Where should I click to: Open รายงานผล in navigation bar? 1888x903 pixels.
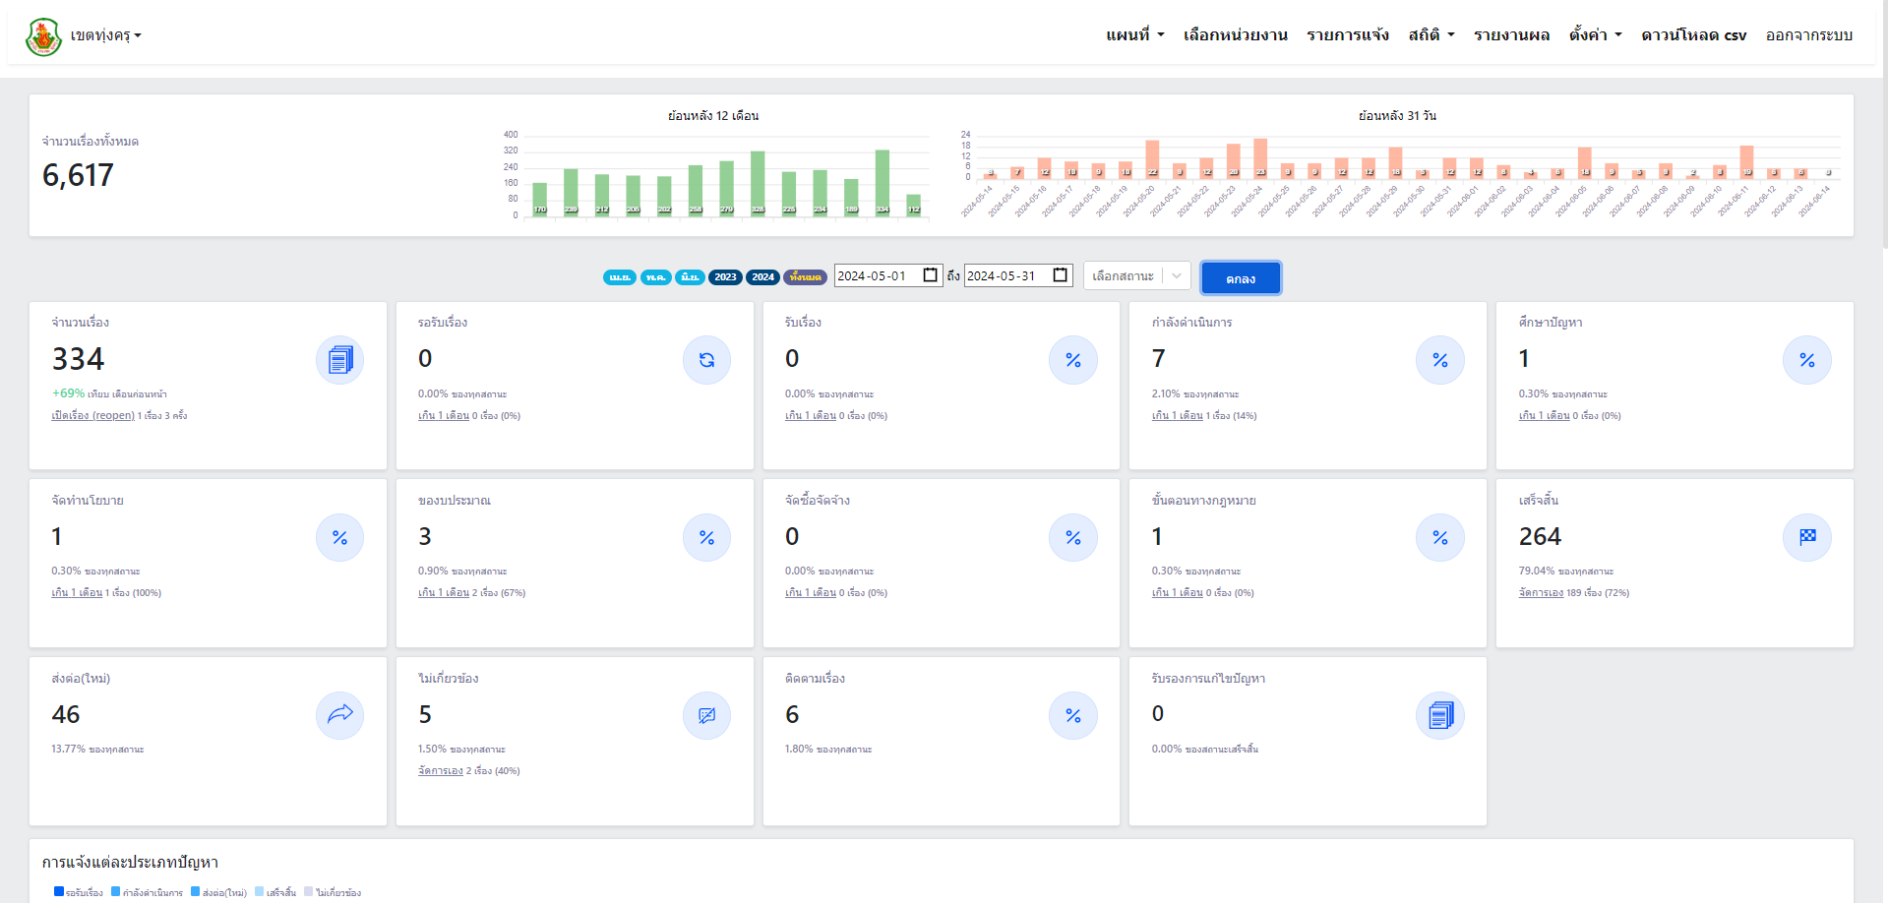[1511, 35]
